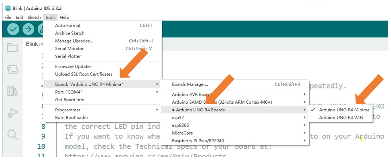Open the Boards Manager sidebar icon
This screenshot has height=160, width=391.
click(x=12, y=69)
